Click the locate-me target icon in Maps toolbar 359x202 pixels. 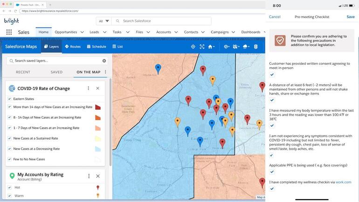tap(193, 47)
